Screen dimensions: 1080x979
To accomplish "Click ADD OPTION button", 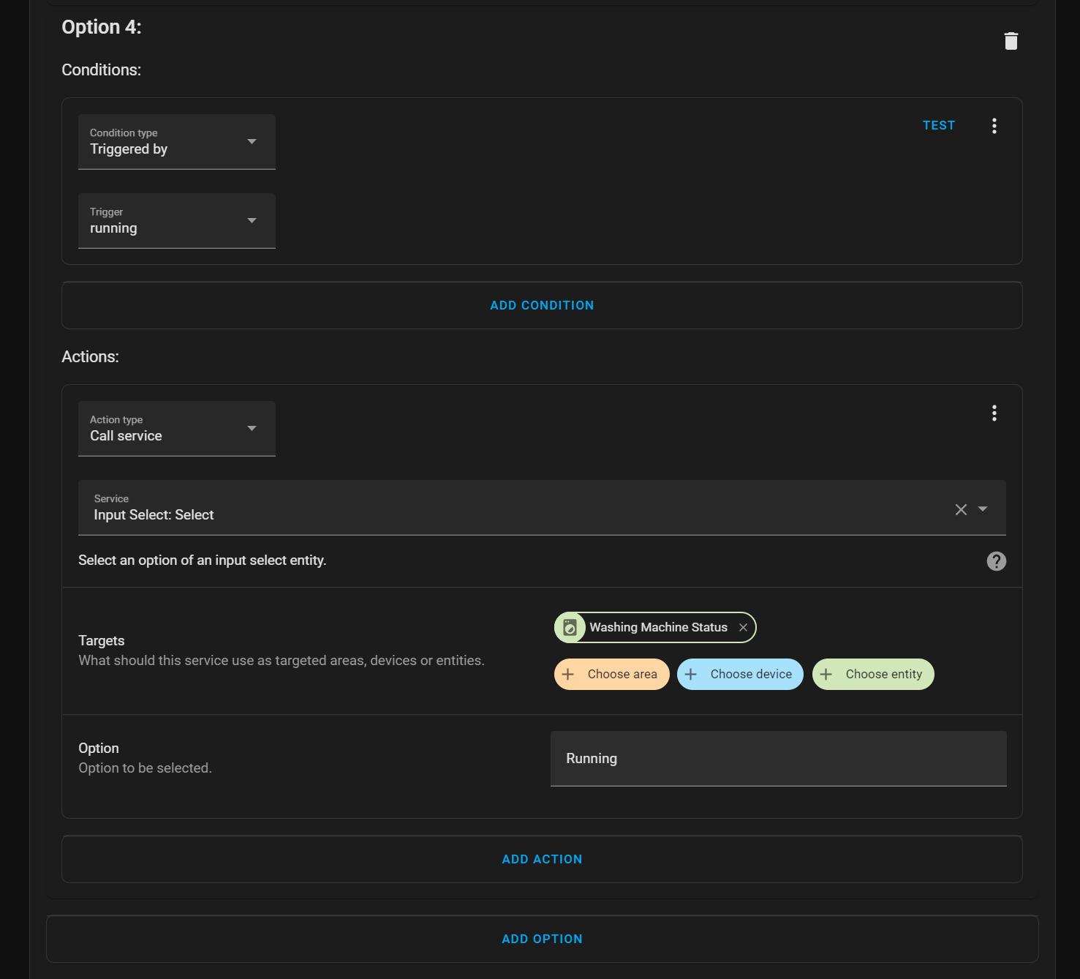I will click(x=542, y=939).
